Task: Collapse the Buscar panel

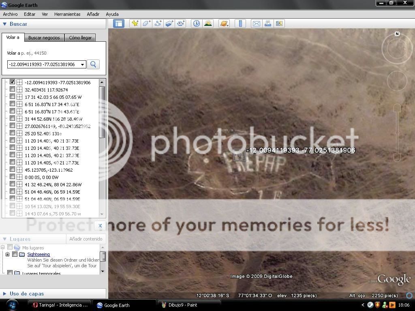Action: 4,24
